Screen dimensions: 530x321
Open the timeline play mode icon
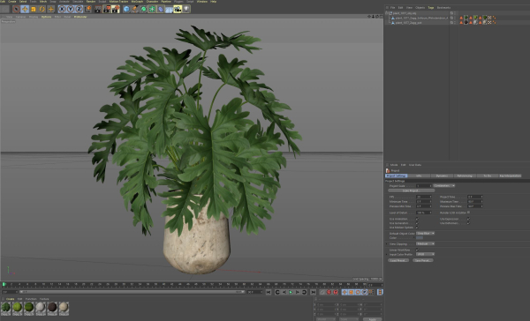380,292
